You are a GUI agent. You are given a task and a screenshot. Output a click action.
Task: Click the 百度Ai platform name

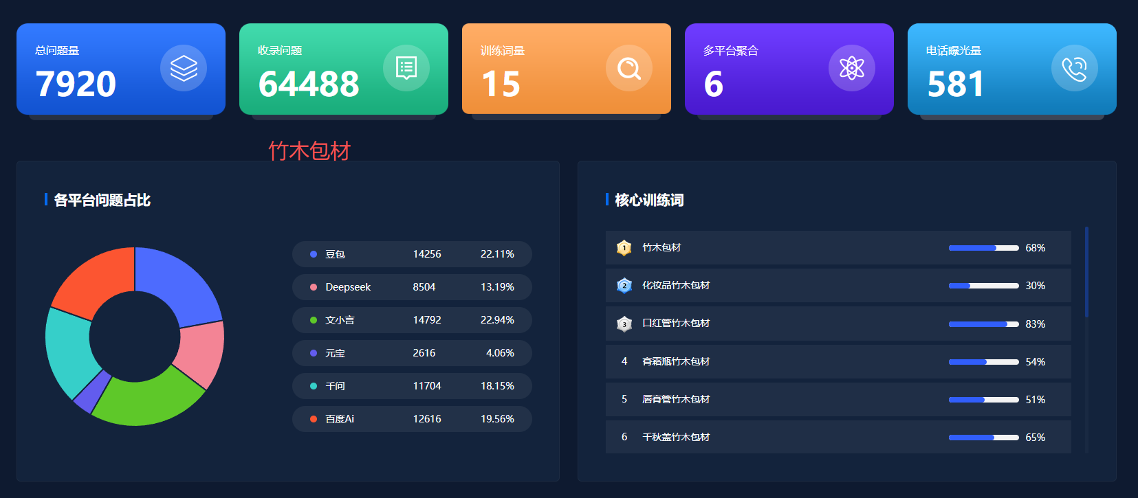(340, 419)
